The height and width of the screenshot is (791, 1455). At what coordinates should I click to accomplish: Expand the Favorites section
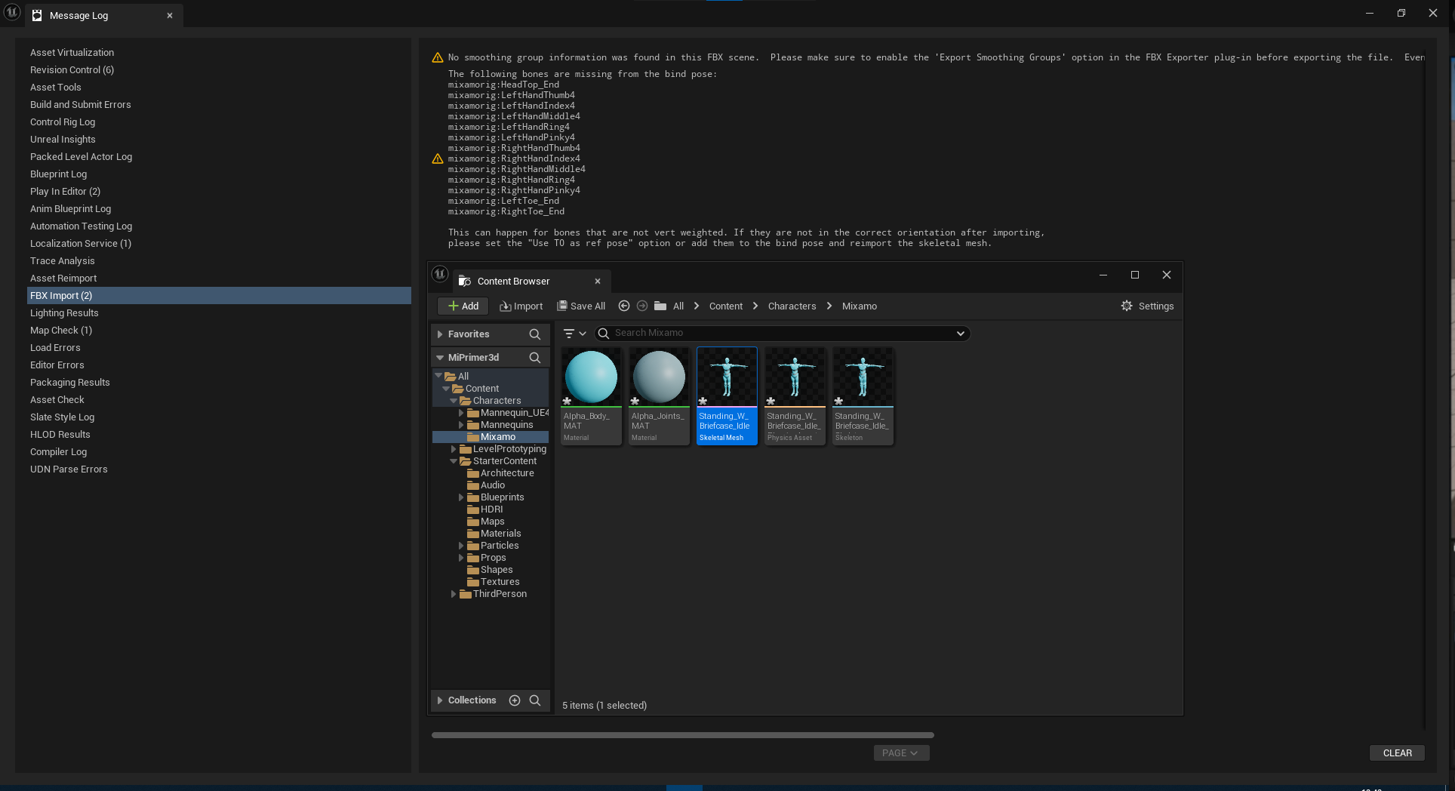[440, 334]
